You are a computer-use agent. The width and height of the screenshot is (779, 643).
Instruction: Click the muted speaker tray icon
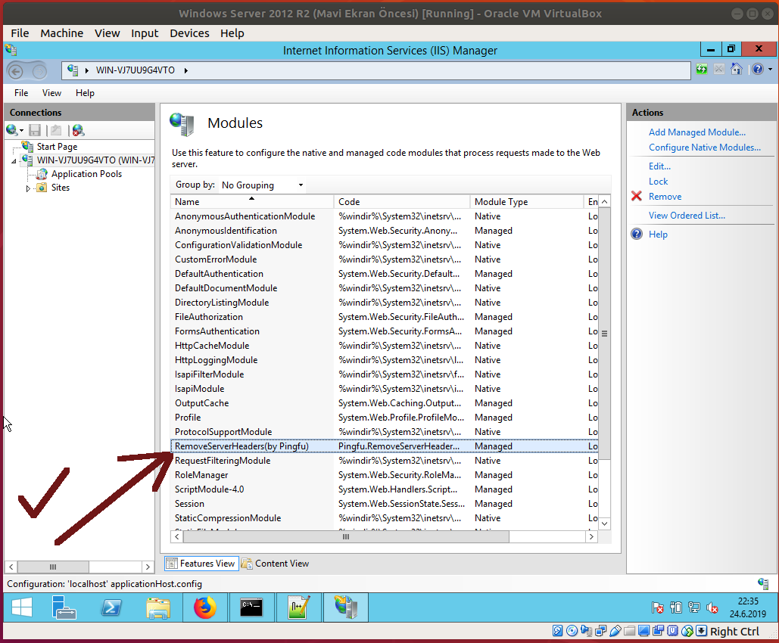click(x=712, y=607)
